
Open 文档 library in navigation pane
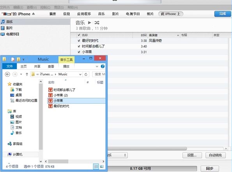tap(16, 127)
